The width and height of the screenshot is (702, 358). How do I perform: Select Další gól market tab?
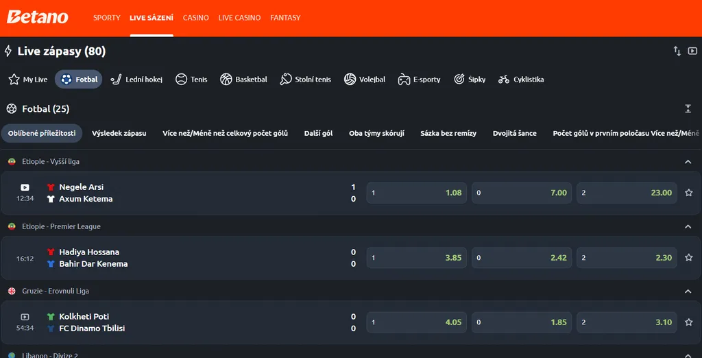point(318,133)
